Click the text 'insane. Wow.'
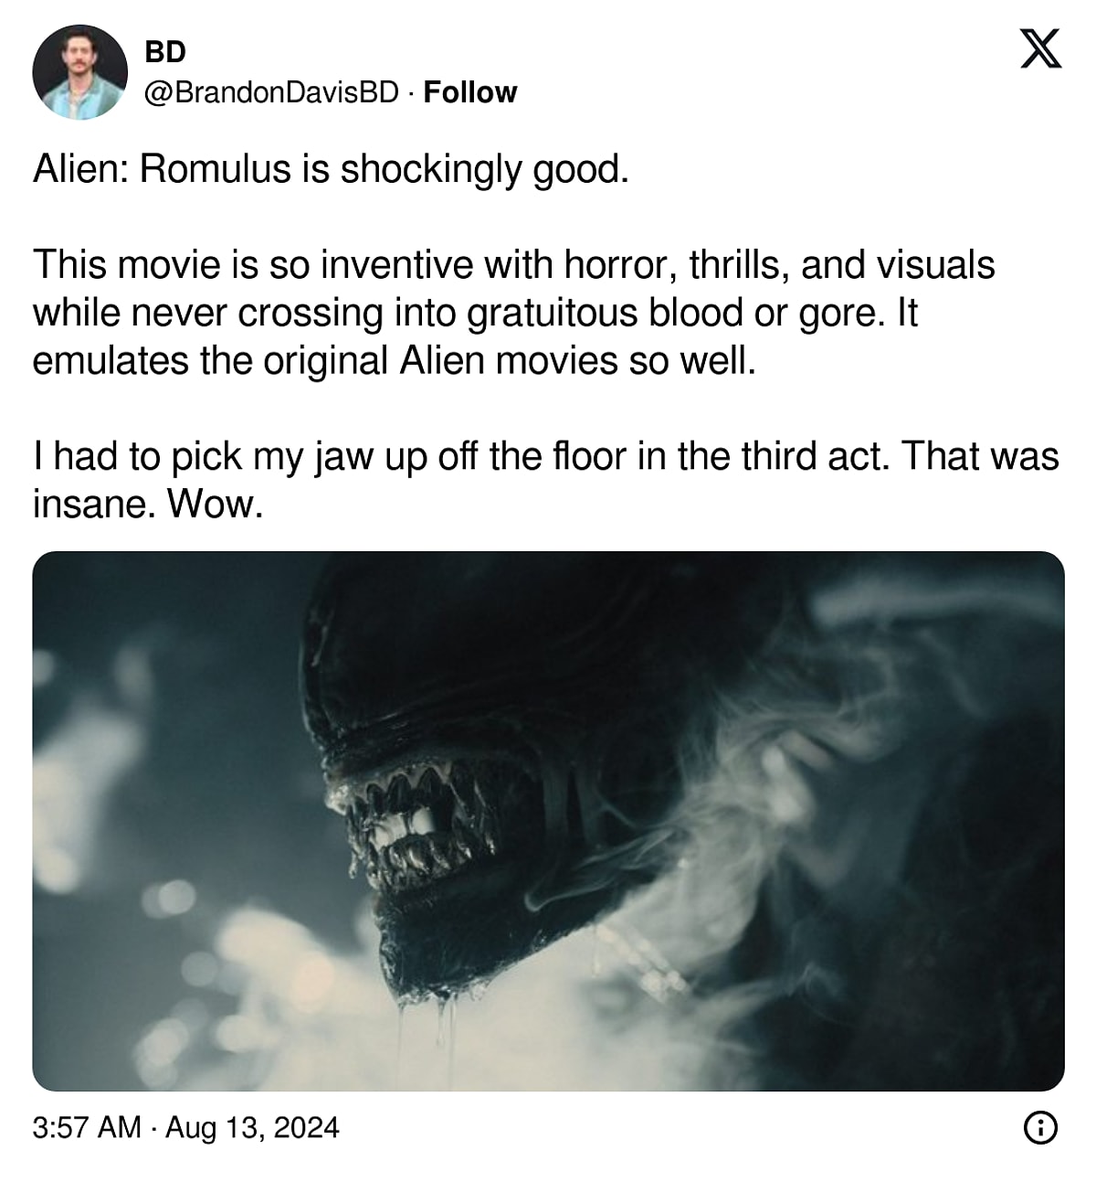The image size is (1096, 1182). pyautogui.click(x=148, y=504)
